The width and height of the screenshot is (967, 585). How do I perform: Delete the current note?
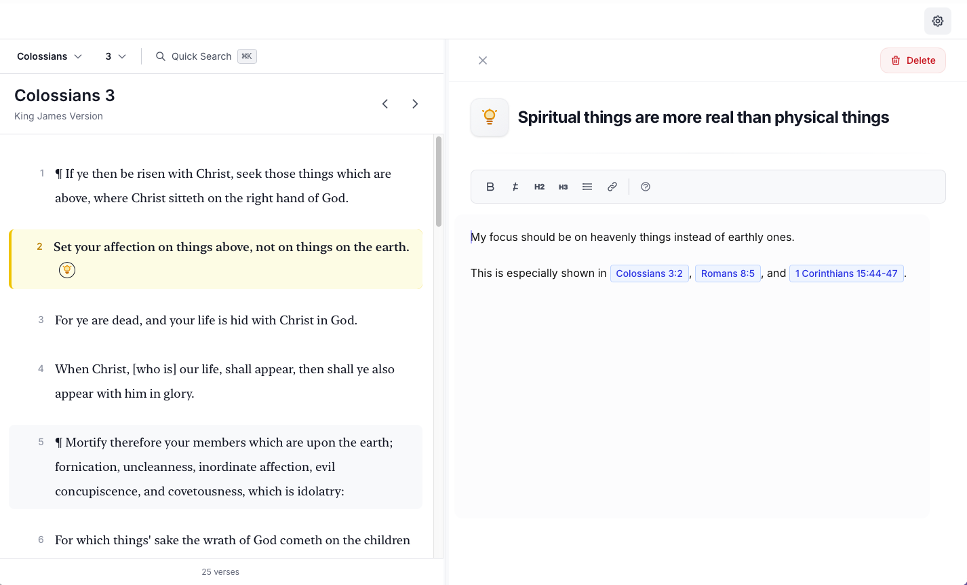[x=913, y=60]
